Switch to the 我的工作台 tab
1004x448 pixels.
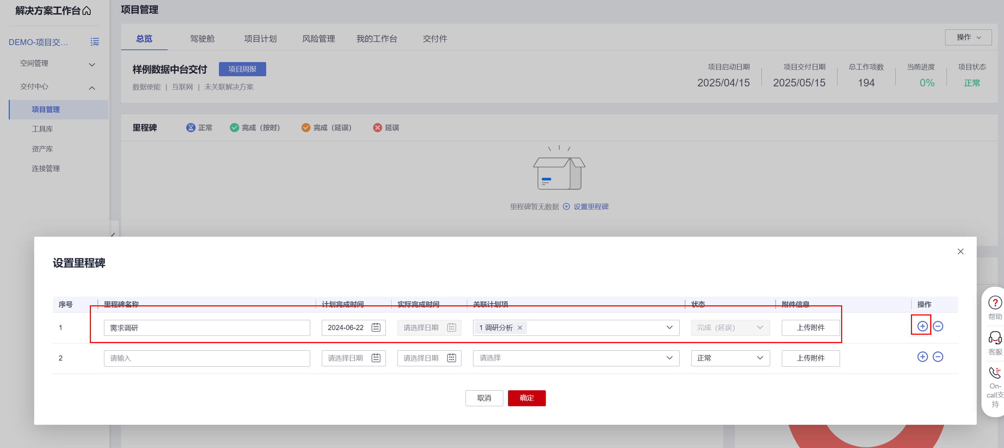(376, 38)
